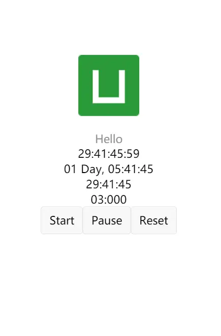Click the 01 Day, 05:41:45 readout
221x336 pixels.
[109, 169]
